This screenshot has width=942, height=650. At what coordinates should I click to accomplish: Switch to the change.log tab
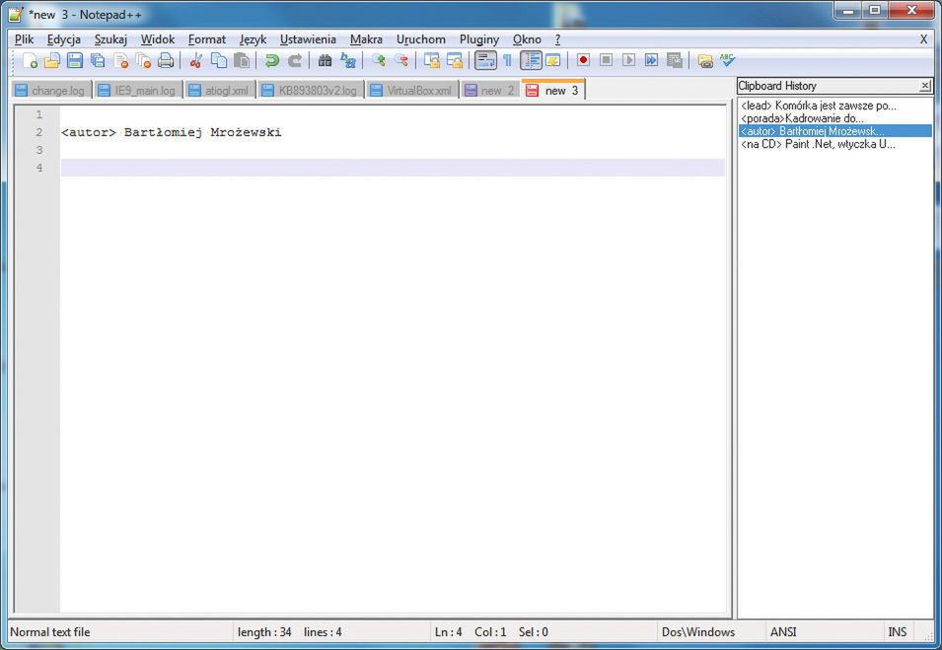click(x=50, y=90)
